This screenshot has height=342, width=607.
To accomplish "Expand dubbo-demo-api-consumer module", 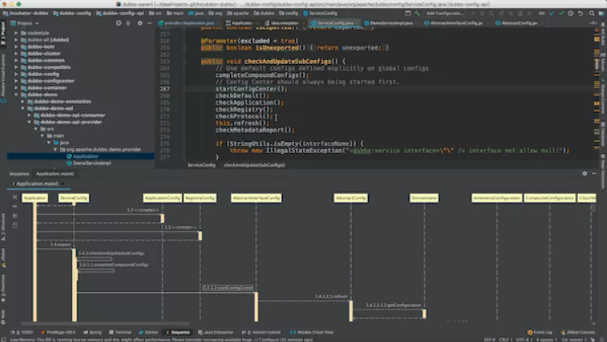I will [29, 115].
